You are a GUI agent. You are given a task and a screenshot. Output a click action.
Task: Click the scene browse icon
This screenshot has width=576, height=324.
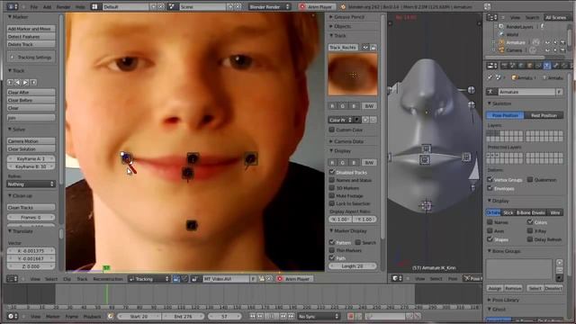(173, 6)
